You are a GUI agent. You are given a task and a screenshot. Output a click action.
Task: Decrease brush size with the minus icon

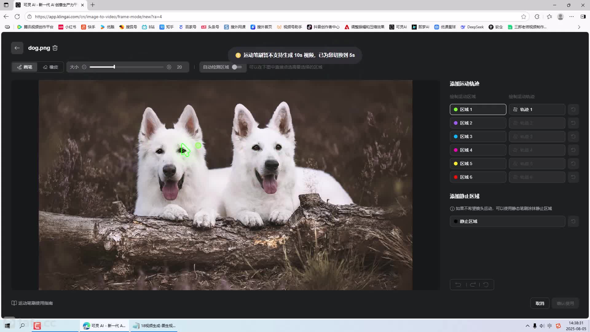[84, 67]
